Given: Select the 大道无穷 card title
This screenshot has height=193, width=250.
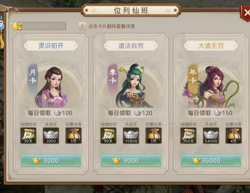Looking at the screenshot, I should click(211, 46).
